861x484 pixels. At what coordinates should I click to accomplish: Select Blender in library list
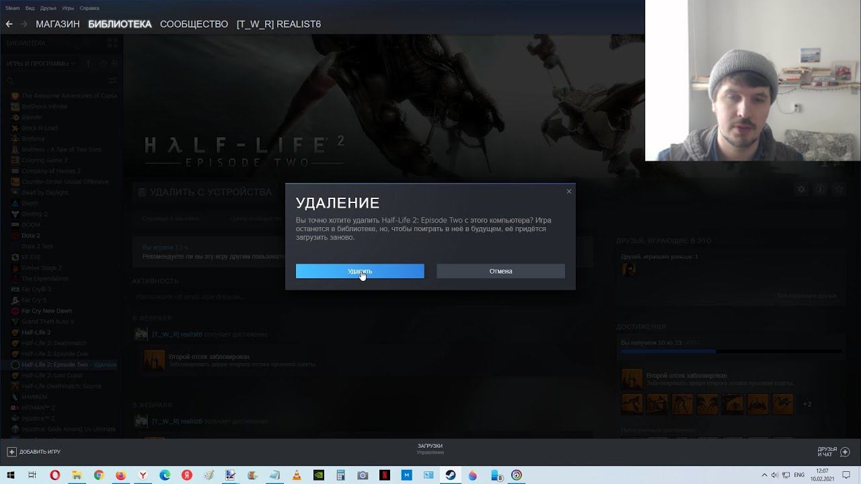pyautogui.click(x=32, y=117)
